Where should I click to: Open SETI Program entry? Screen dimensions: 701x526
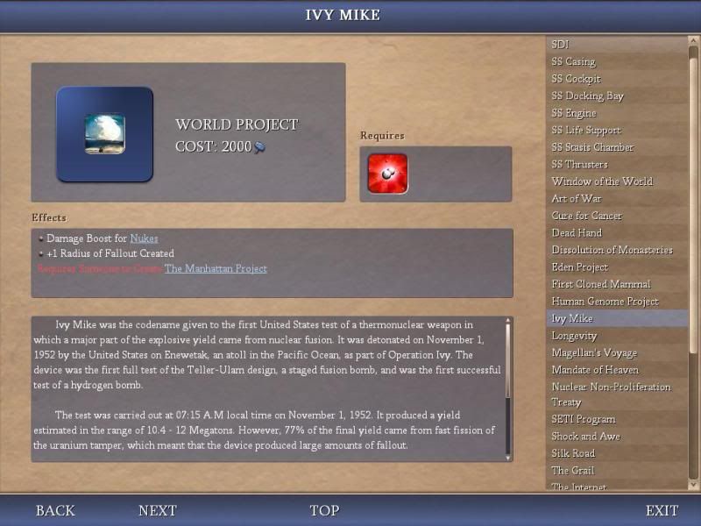pos(617,419)
